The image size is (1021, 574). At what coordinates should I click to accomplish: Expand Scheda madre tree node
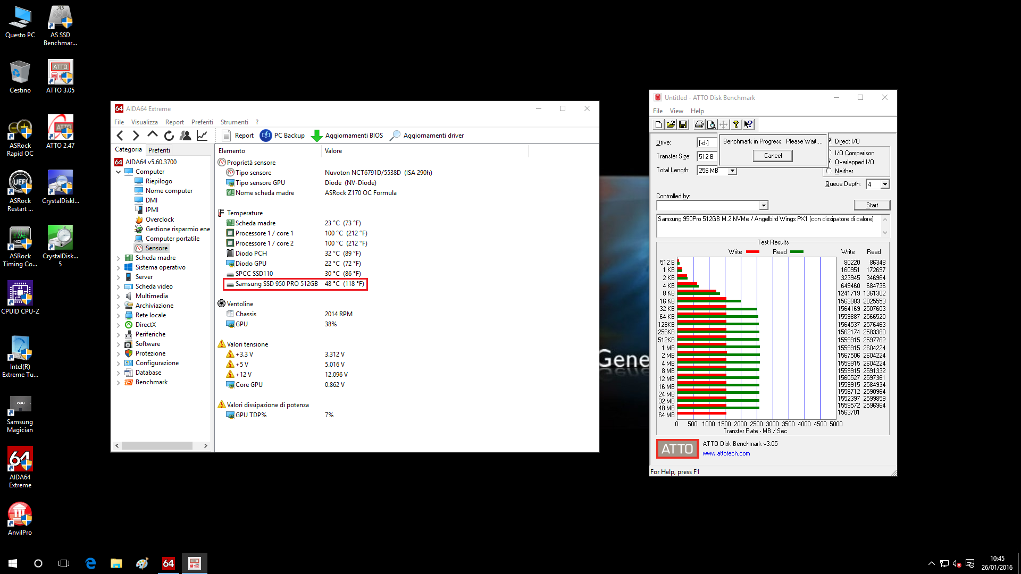click(118, 258)
